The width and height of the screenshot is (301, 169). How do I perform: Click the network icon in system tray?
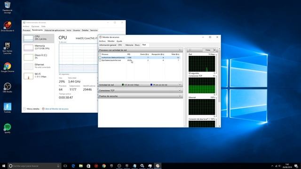[x=276, y=166]
